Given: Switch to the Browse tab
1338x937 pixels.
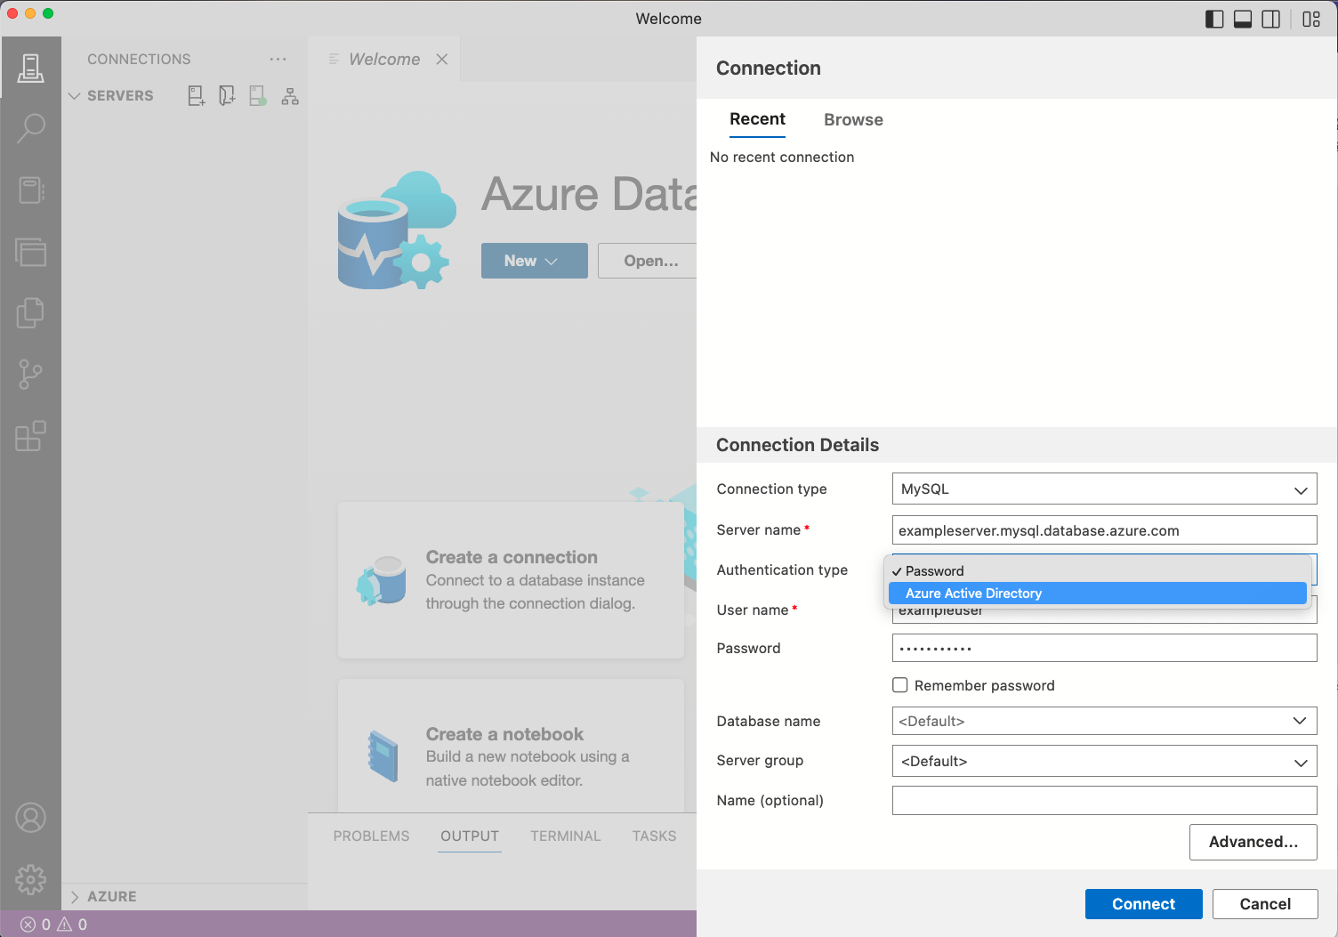Looking at the screenshot, I should pos(852,119).
